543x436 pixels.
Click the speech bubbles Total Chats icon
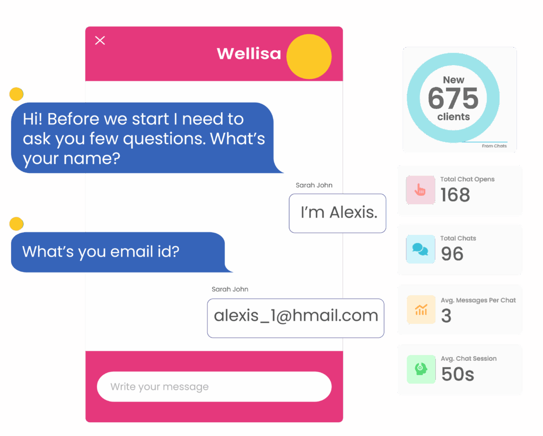tap(419, 249)
